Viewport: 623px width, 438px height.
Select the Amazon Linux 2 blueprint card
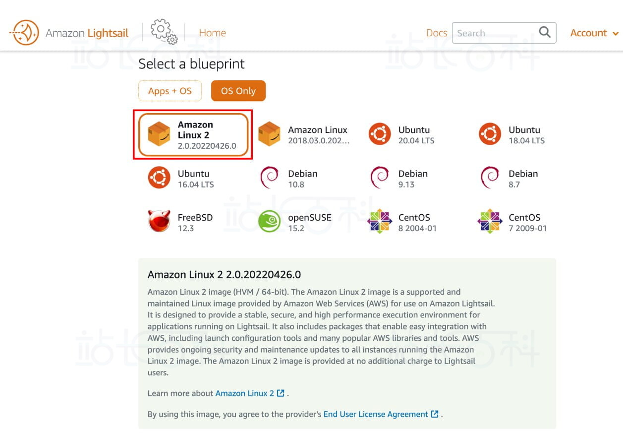pos(193,135)
